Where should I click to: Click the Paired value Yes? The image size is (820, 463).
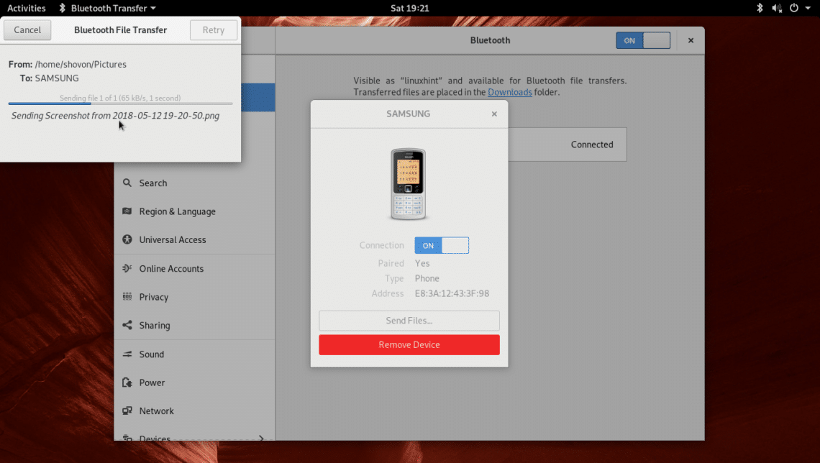click(422, 263)
